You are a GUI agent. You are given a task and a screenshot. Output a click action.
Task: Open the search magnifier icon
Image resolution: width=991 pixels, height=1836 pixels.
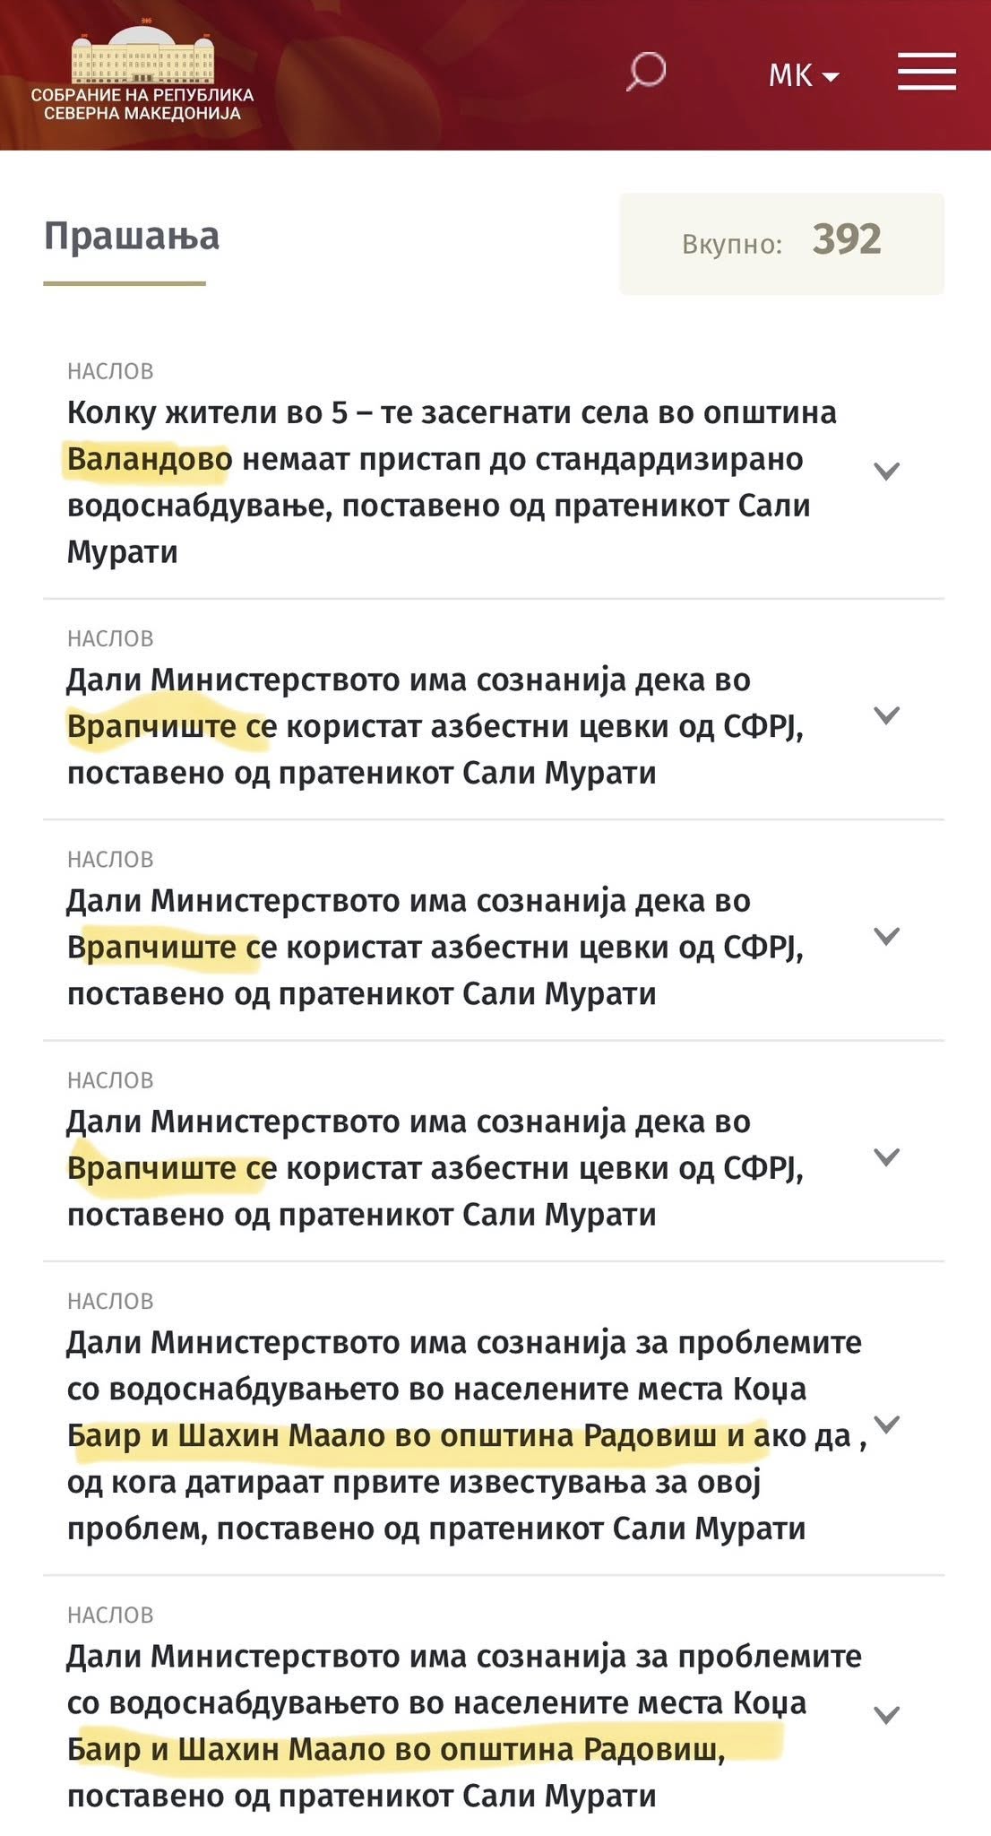(645, 72)
